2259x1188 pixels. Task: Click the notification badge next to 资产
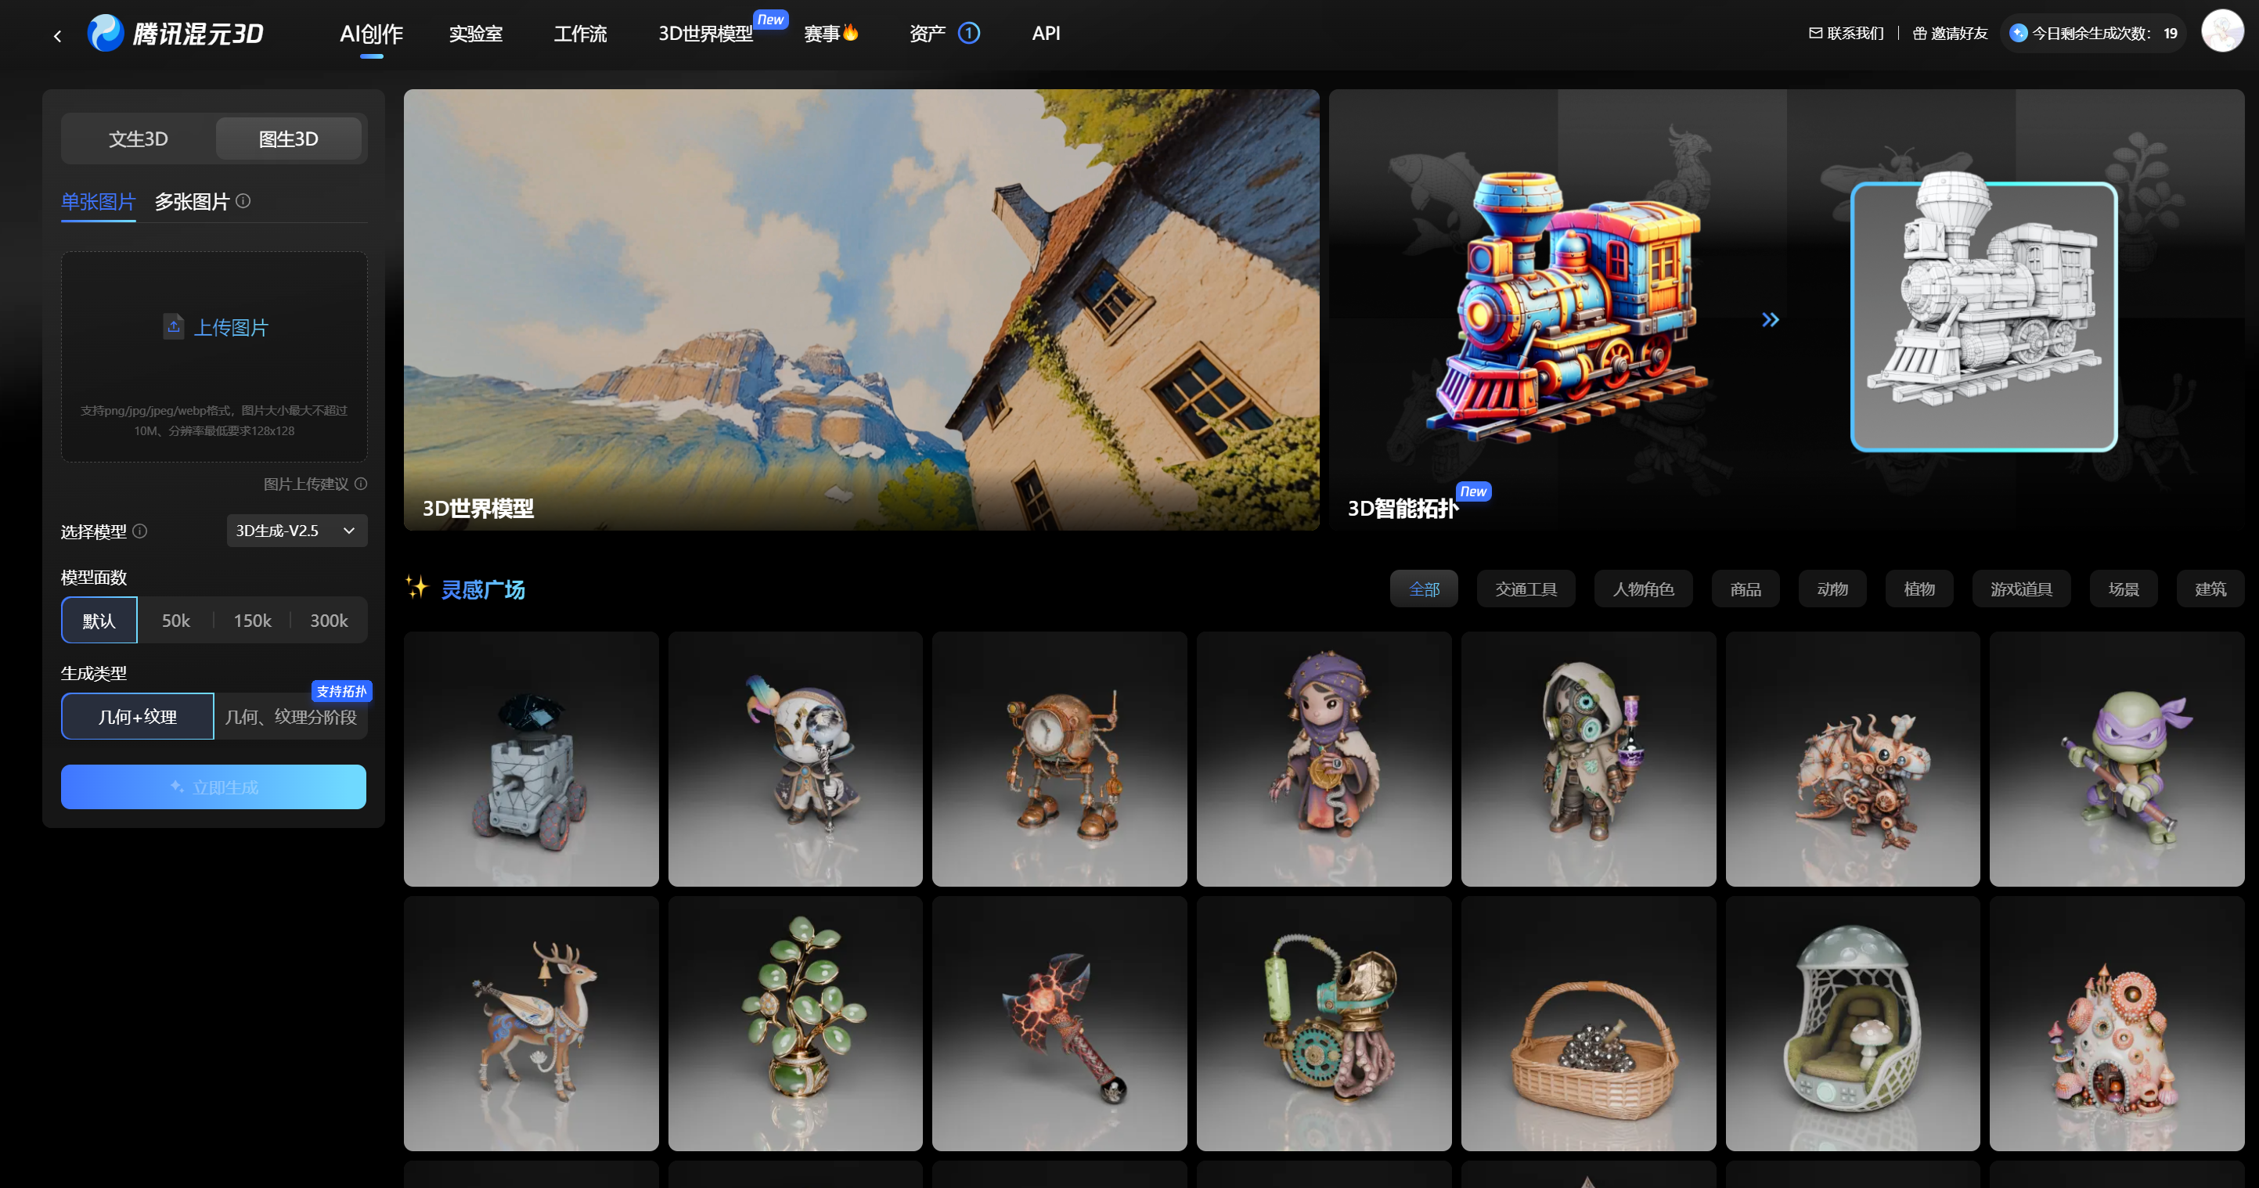pos(969,32)
